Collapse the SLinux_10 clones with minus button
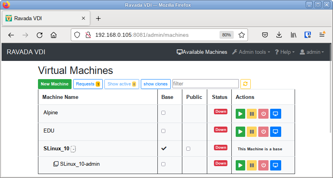The width and height of the screenshot is (333, 178). (73, 149)
